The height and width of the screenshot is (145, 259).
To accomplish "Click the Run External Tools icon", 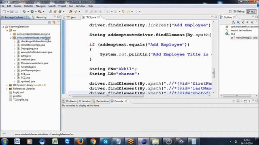I will [x=40, y=12].
